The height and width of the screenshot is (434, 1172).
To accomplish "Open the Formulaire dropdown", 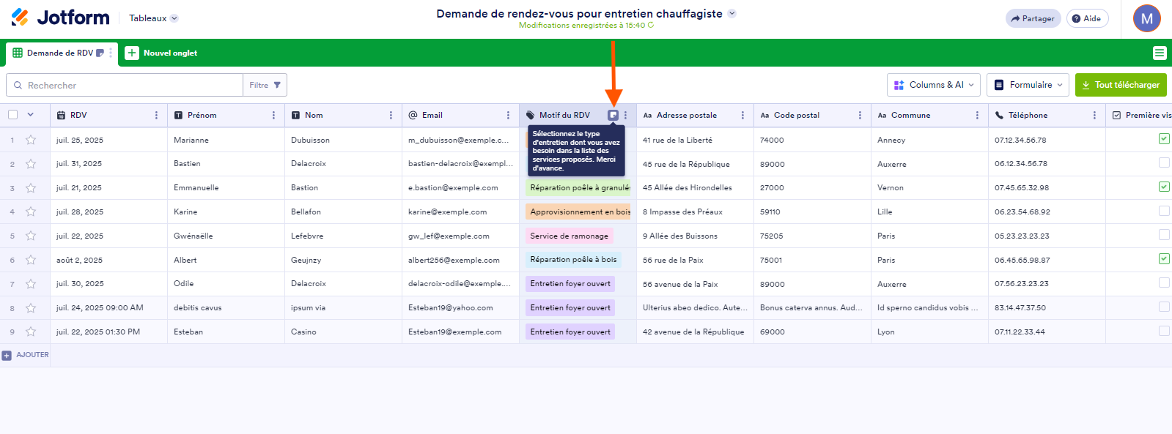I will point(1028,85).
